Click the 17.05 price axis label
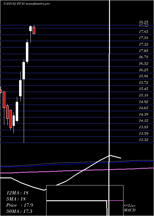The width and height of the screenshot is (154, 216). [x=144, y=51]
